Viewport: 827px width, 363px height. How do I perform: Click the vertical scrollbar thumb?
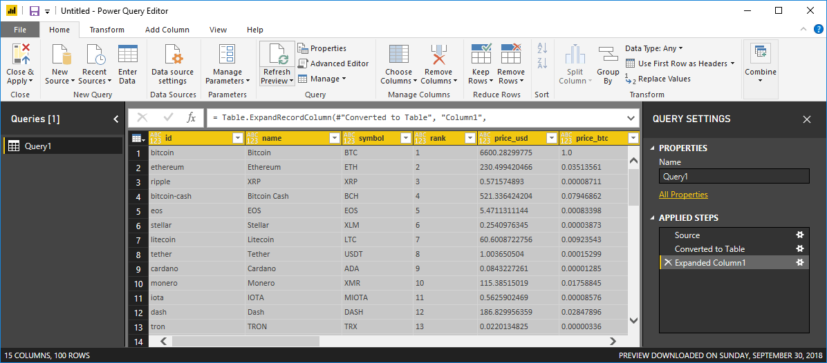click(x=633, y=187)
